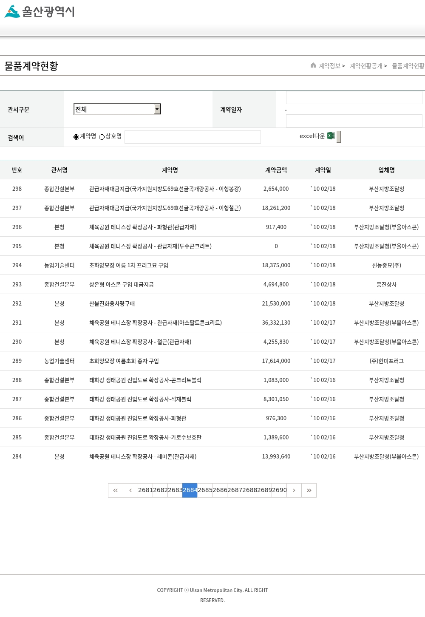Select the 계약명 radio button

pos(76,137)
